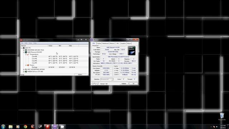This screenshot has width=229, height=129.
Task: Switch to the SPD tab in CPU-Z
Action: pyautogui.click(x=118, y=44)
